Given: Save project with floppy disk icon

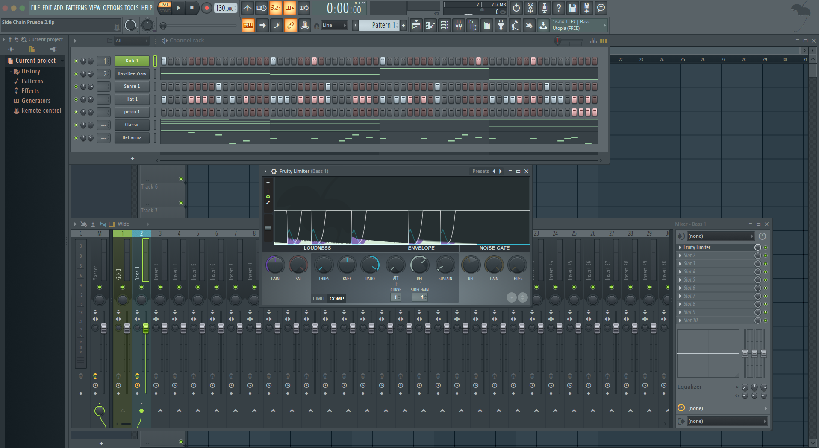Looking at the screenshot, I should tap(573, 8).
